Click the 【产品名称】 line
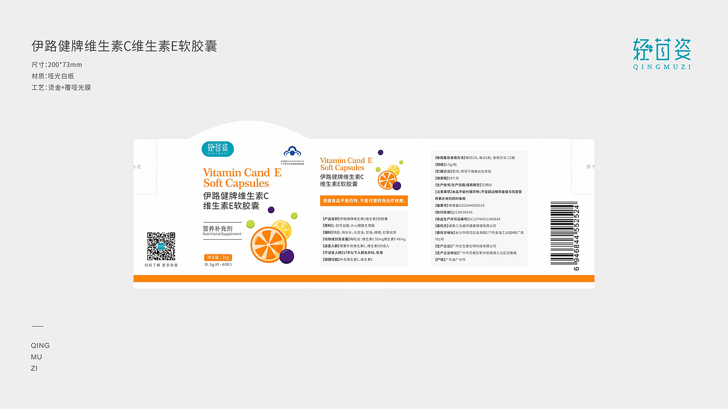Image resolution: width=728 pixels, height=409 pixels. coord(355,219)
